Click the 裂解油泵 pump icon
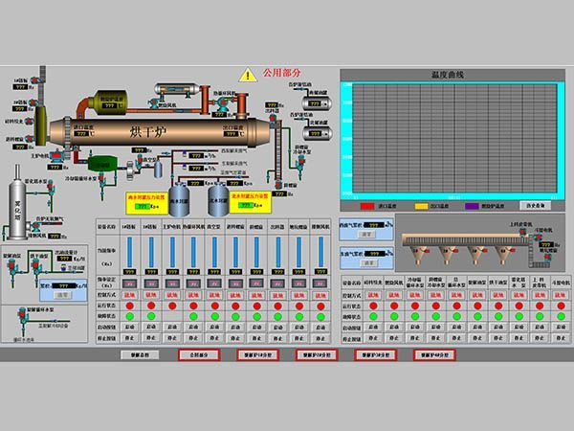This screenshot has width=574, height=431. (x=11, y=269)
